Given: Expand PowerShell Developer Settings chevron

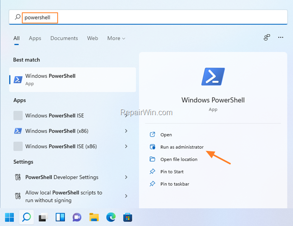Looking at the screenshot, I should (x=126, y=177).
